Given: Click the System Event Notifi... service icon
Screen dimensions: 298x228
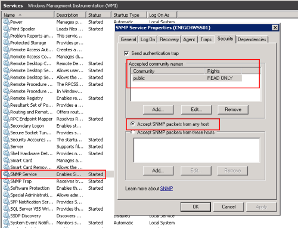Looking at the screenshot, I should click(x=7, y=223).
